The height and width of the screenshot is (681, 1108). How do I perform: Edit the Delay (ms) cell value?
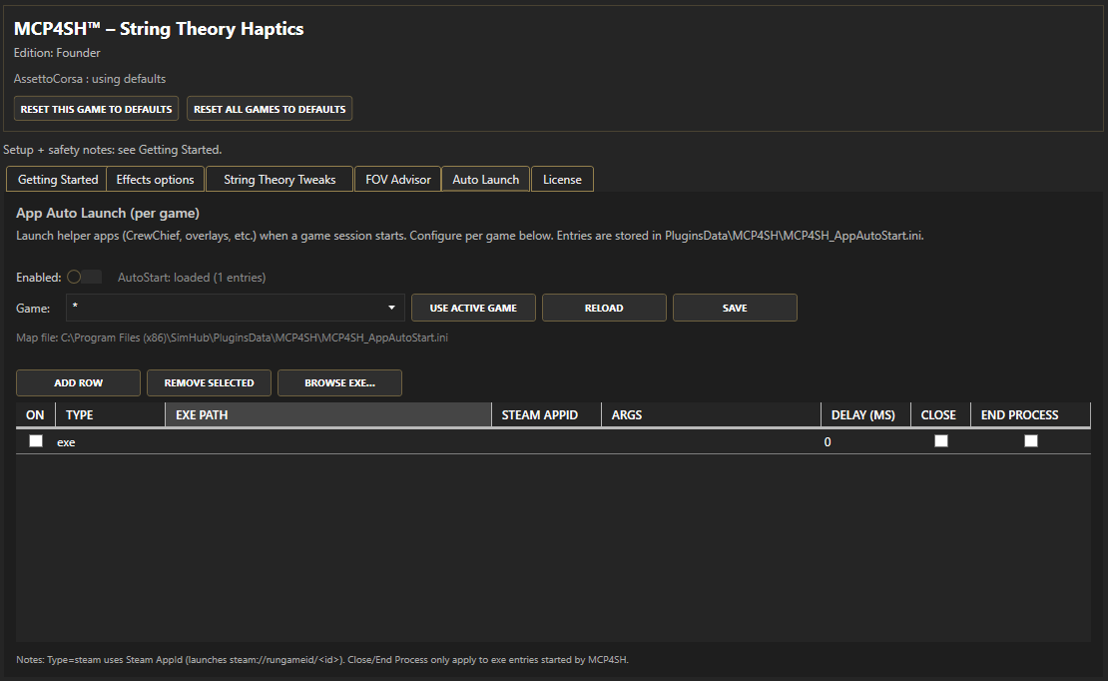(863, 441)
